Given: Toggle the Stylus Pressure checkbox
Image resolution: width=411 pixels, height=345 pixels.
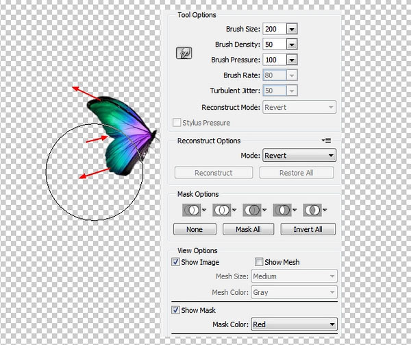Looking at the screenshot, I should pyautogui.click(x=177, y=123).
